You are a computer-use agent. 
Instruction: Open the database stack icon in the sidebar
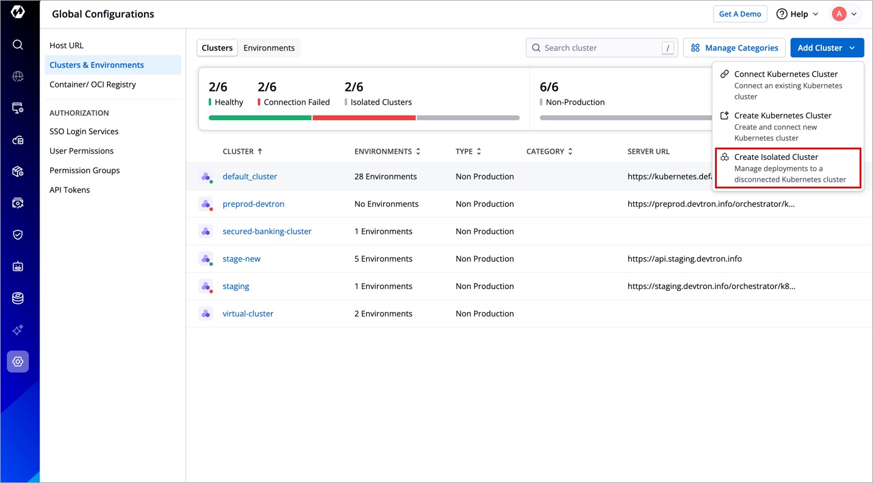point(18,298)
